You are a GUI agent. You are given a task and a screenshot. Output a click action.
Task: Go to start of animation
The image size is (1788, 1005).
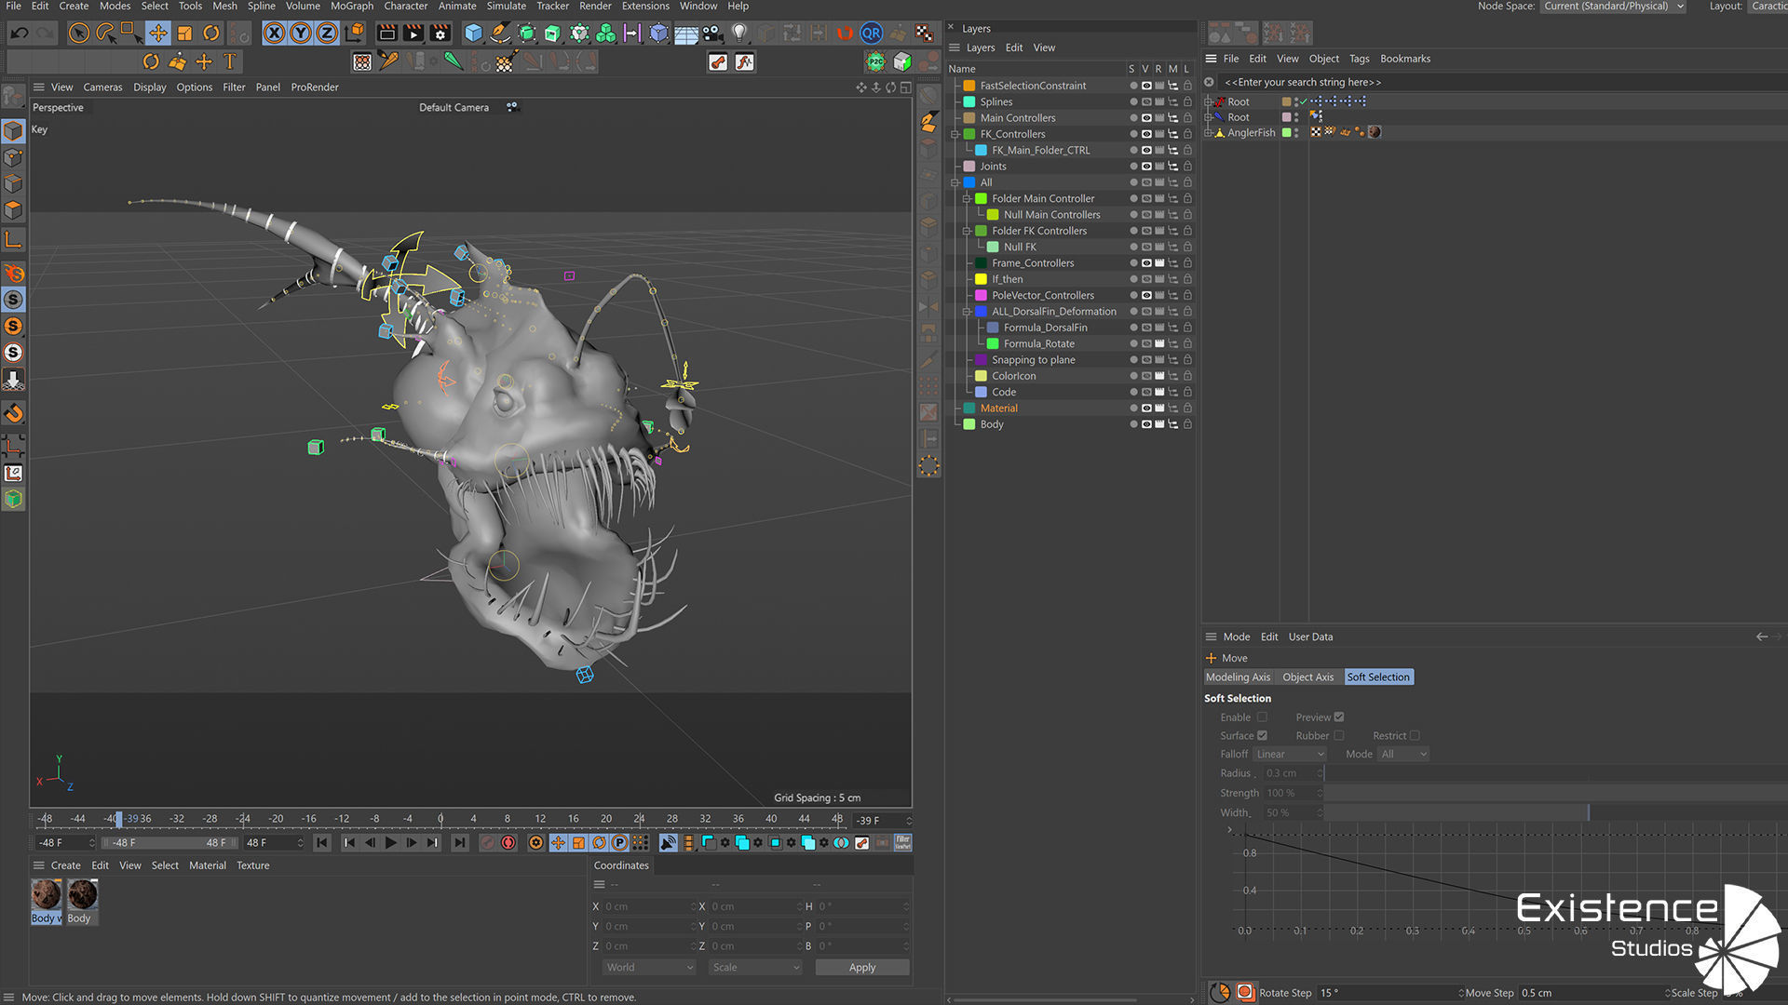tap(322, 843)
